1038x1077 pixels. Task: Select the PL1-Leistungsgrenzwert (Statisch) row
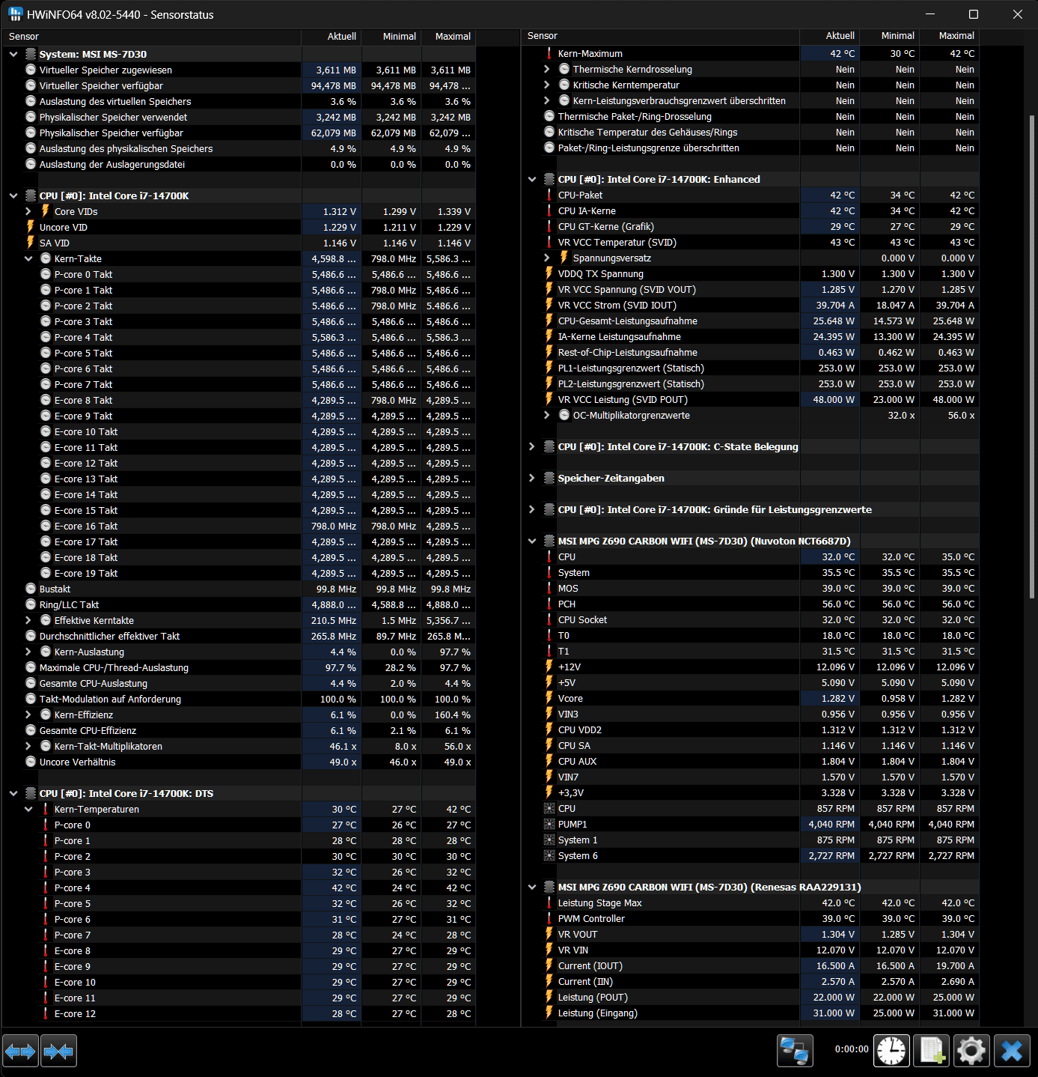click(751, 368)
